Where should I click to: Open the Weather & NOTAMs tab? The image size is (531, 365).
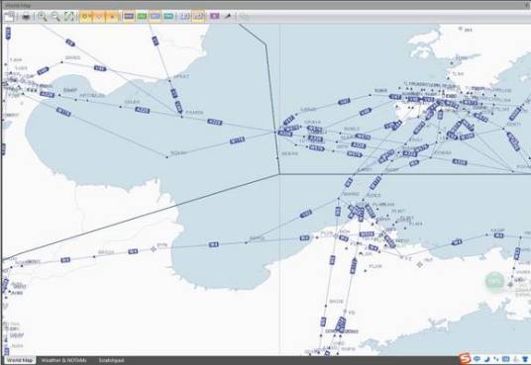[x=63, y=360]
